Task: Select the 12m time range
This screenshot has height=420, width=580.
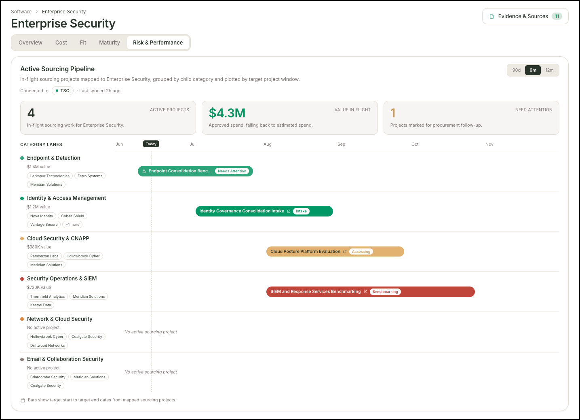Action: pyautogui.click(x=549, y=70)
